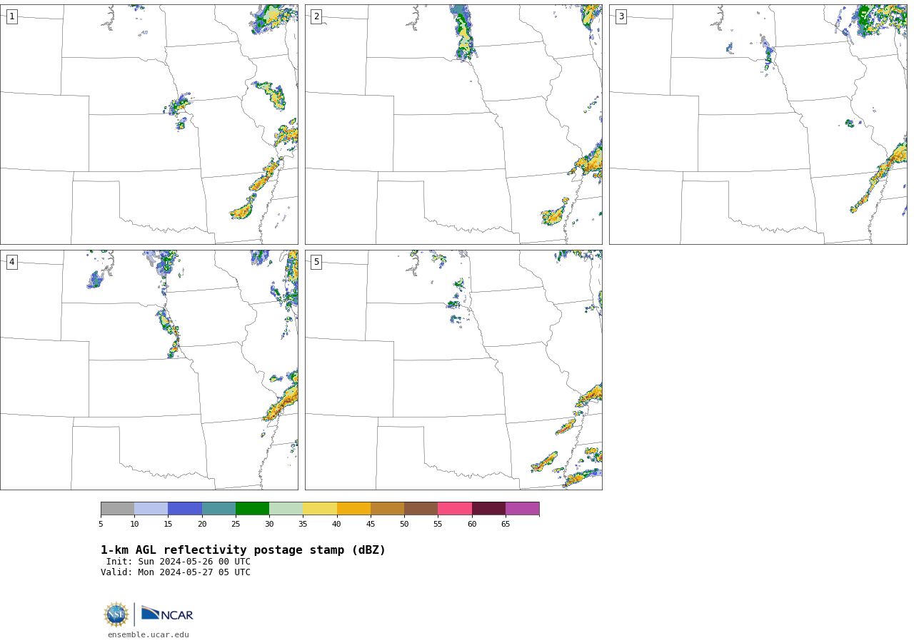Click the panel number 1 label
Viewport: 914px width, 643px height.
click(11, 16)
